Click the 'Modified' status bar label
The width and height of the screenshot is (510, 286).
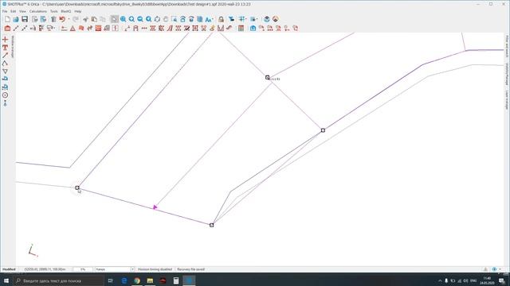tap(9, 269)
